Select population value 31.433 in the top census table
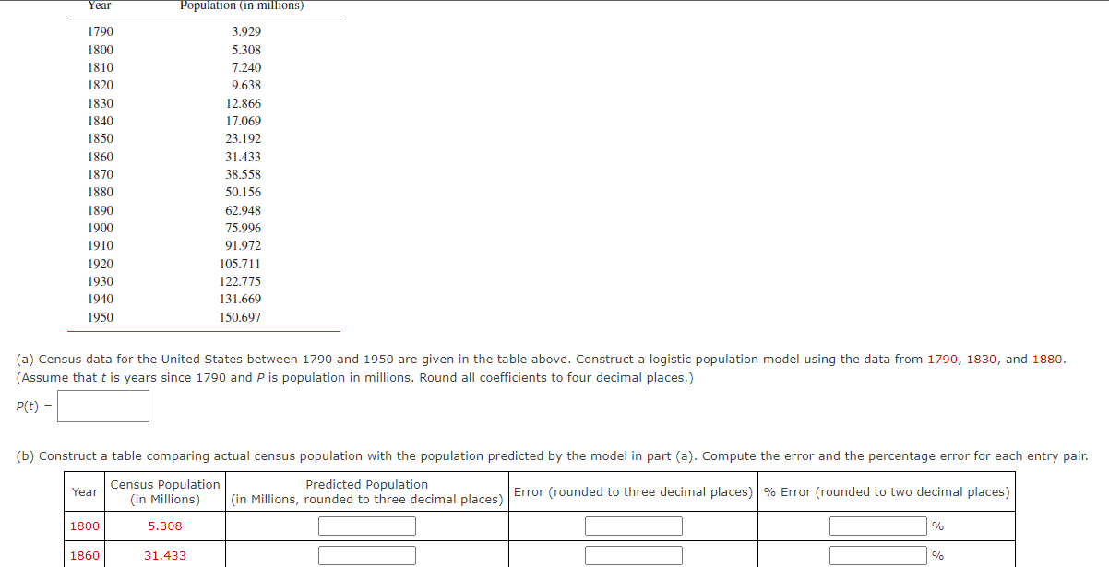The image size is (1109, 567). coord(244,157)
